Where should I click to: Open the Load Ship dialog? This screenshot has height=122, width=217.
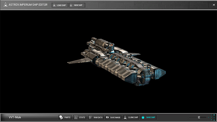pos(60,5)
